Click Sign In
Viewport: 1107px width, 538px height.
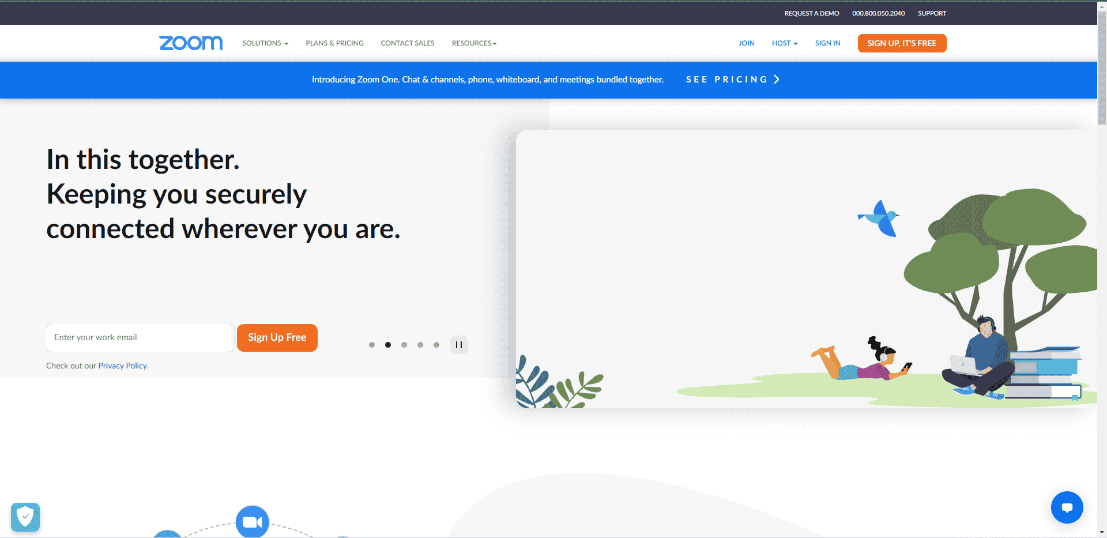coord(827,43)
